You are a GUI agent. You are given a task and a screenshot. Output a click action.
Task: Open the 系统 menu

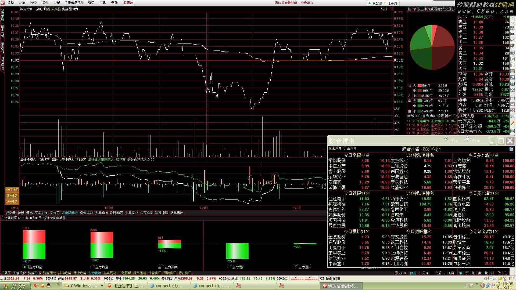click(x=11, y=3)
